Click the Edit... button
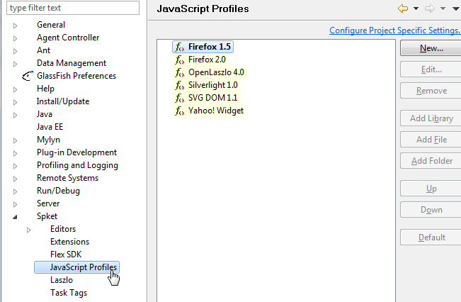 431,69
